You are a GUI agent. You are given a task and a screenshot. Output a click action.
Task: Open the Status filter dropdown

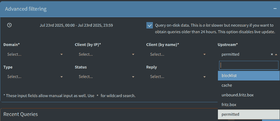[104, 77]
